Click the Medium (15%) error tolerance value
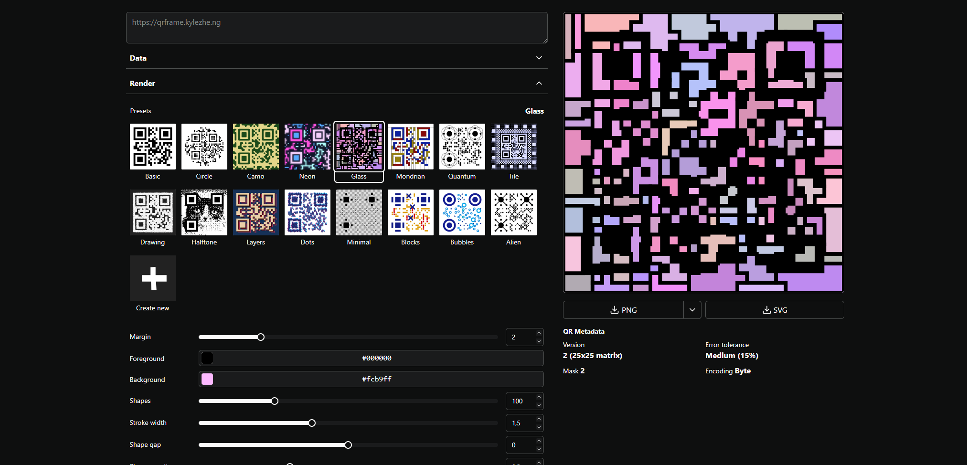 [732, 356]
